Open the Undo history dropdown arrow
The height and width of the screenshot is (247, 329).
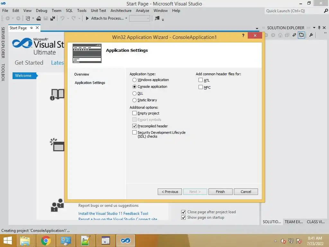[x=68, y=18]
